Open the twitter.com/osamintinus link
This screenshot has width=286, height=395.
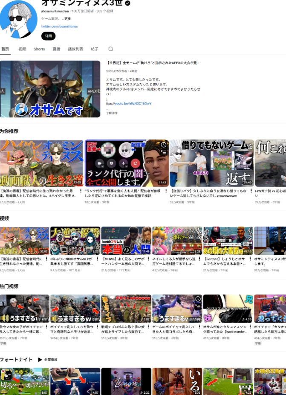click(x=60, y=26)
